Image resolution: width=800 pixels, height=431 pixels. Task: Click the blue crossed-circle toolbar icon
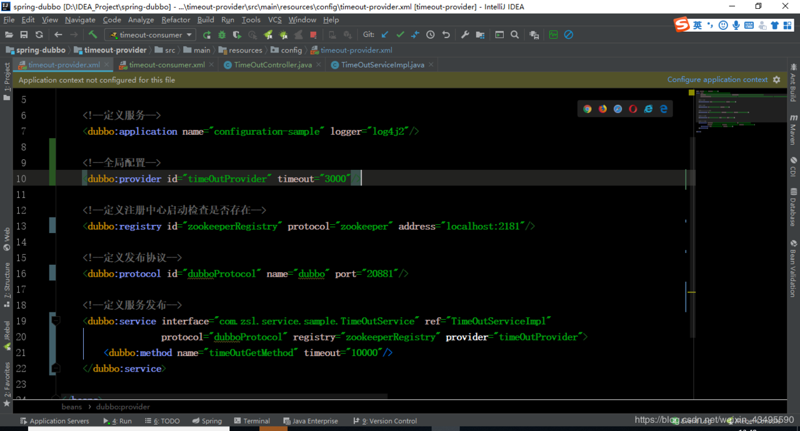(569, 35)
